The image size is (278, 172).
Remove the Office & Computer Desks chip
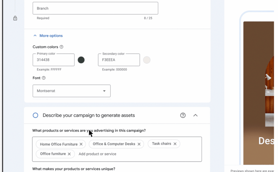point(139,144)
